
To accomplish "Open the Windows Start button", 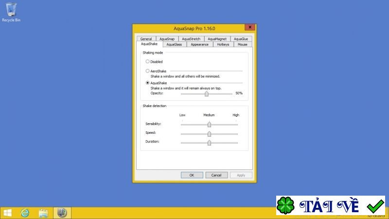I will [7, 213].
